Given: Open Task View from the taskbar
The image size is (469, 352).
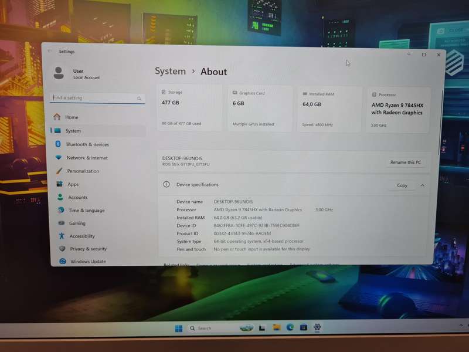Looking at the screenshot, I should 262,328.
